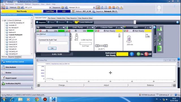Open instrument info blue i icon
181x102 pixels.
pos(132,54)
